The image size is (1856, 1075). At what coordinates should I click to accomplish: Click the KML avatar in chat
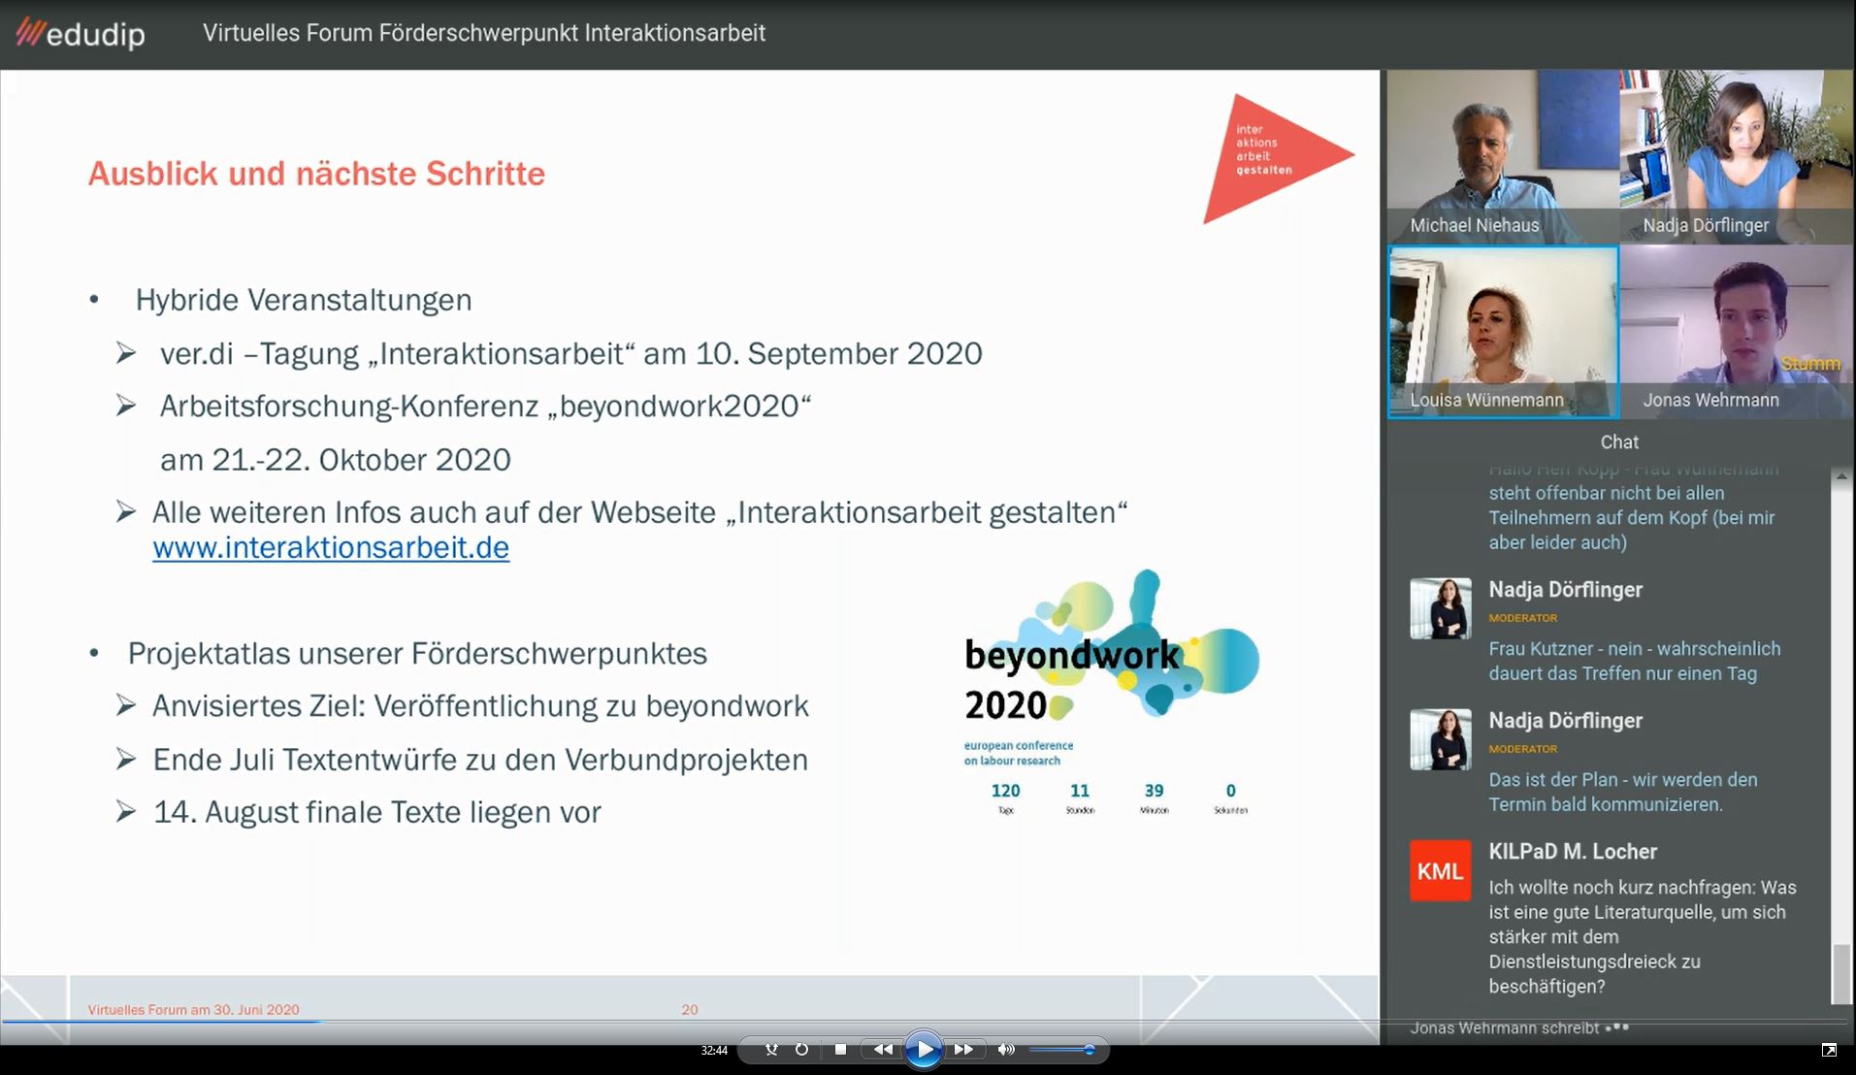pos(1440,871)
